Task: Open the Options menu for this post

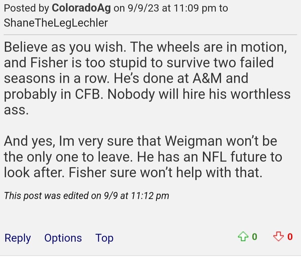Action: (63, 238)
